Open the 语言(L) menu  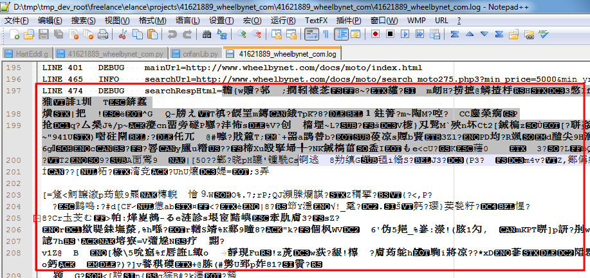coord(187,20)
